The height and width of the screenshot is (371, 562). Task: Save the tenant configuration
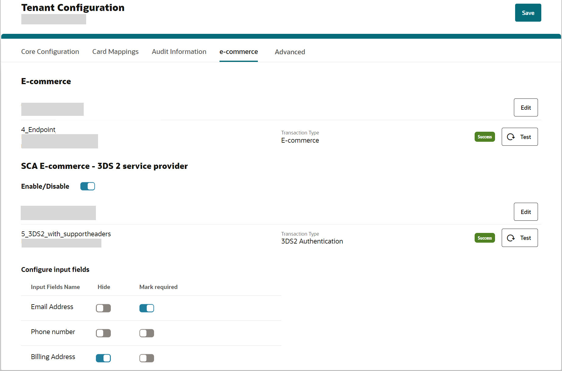528,12
